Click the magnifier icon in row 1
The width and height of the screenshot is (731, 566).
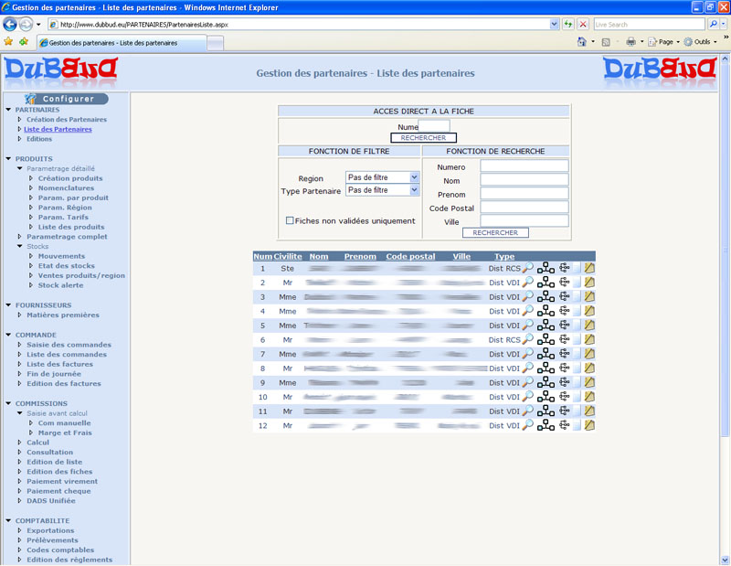(527, 269)
